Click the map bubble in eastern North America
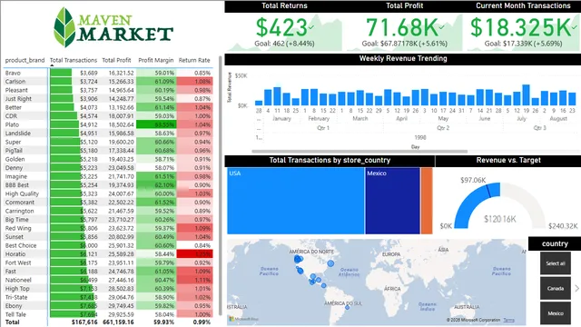Viewport: 581px width, 327px height. (330, 263)
